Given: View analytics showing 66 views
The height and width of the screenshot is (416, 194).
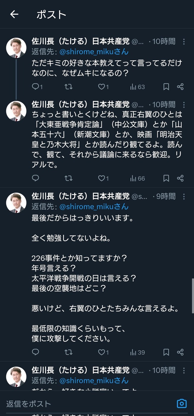Looking at the screenshot, I should pyautogui.click(x=137, y=178).
